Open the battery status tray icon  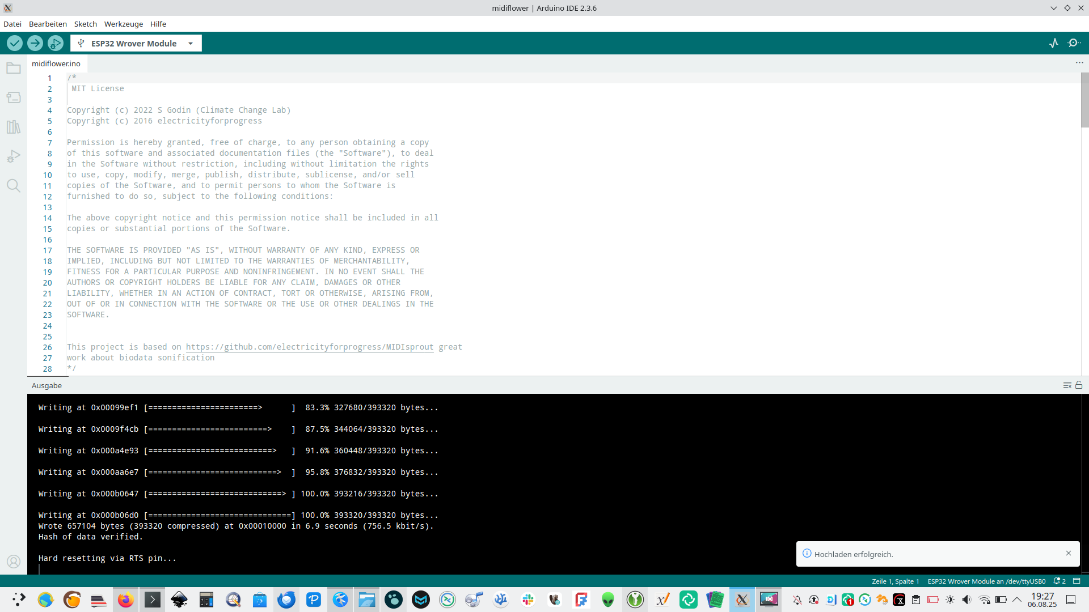pos(1001,600)
